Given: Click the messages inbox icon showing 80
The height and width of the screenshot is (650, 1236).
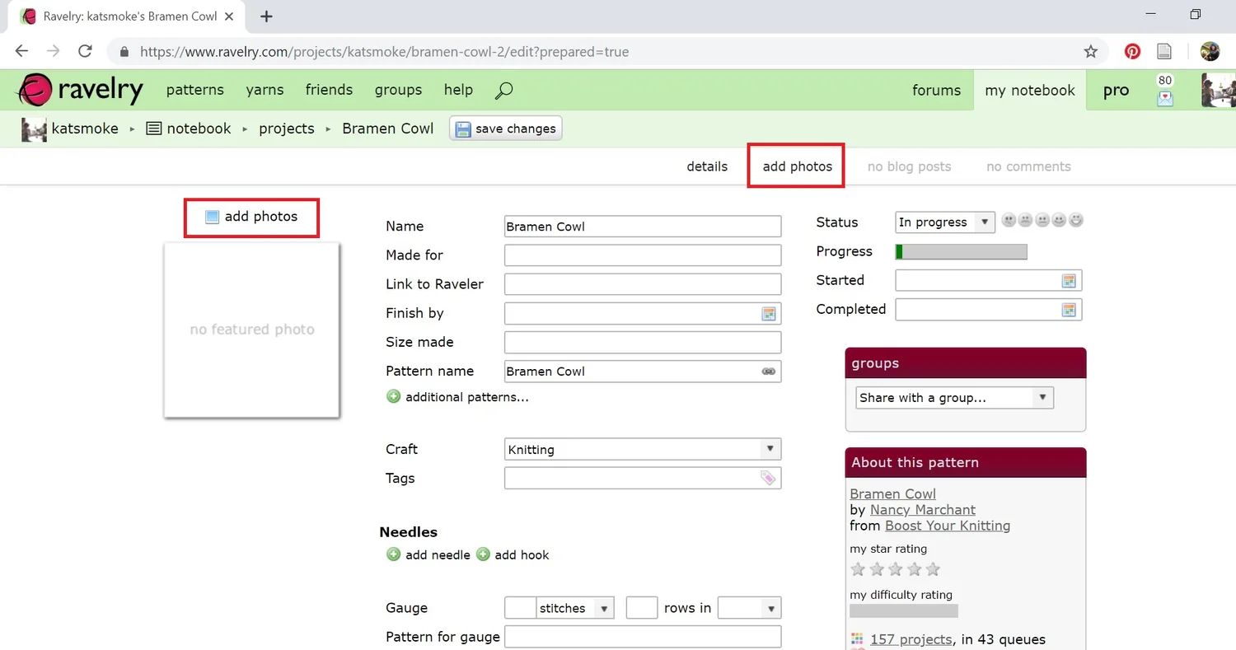Looking at the screenshot, I should point(1165,90).
